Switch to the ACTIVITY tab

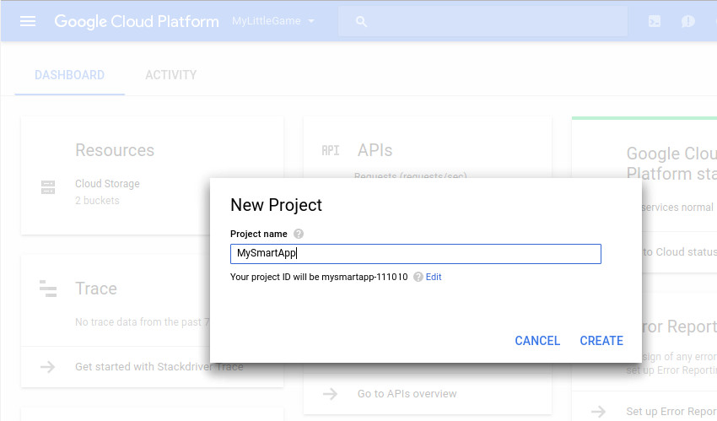point(170,75)
